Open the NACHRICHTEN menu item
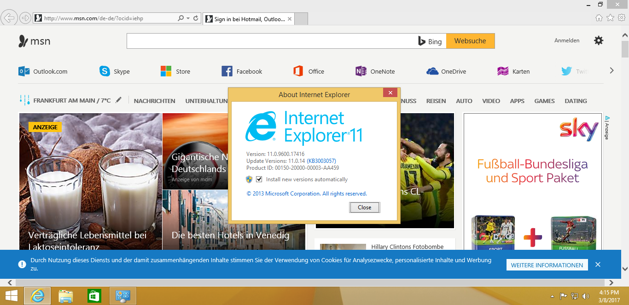Image resolution: width=629 pixels, height=305 pixels. pos(154,101)
